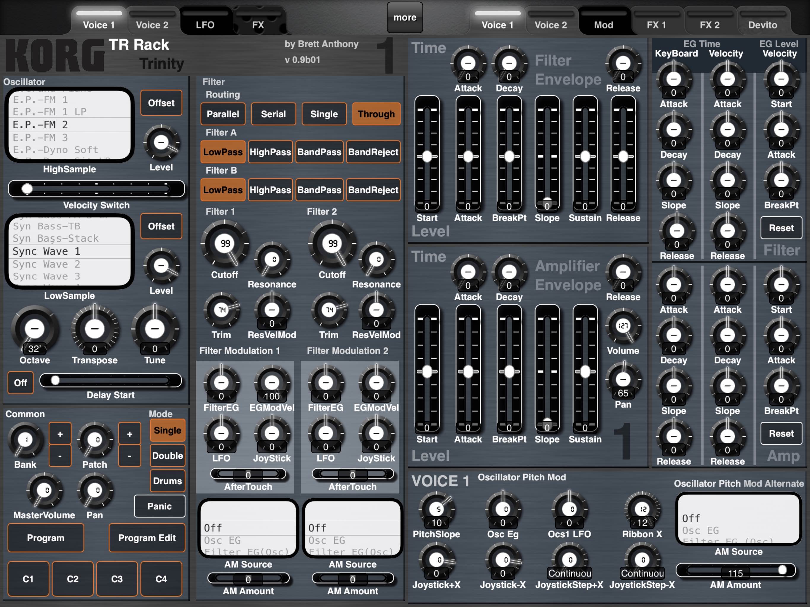
Task: Select HighPass for Filter A
Action: pyautogui.click(x=270, y=152)
